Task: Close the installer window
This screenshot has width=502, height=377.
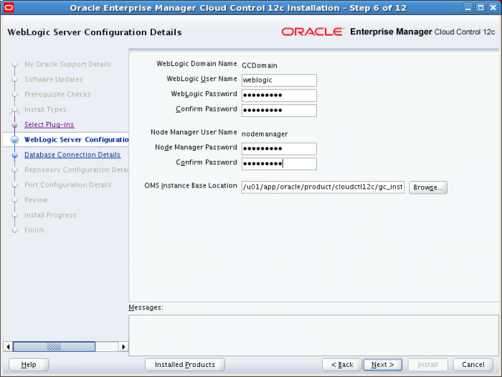Action: coord(493,7)
